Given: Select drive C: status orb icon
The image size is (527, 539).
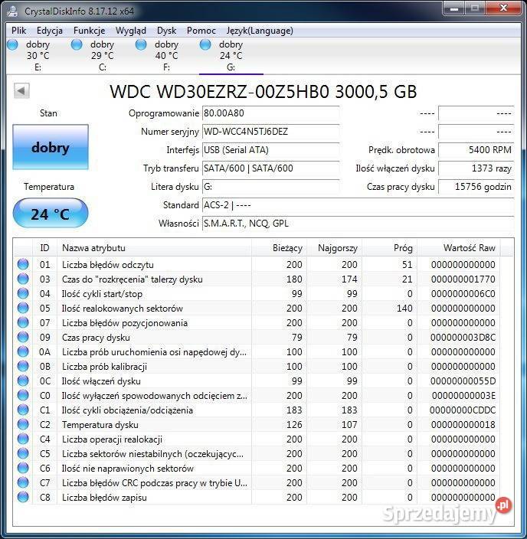Looking at the screenshot, I should [77, 45].
